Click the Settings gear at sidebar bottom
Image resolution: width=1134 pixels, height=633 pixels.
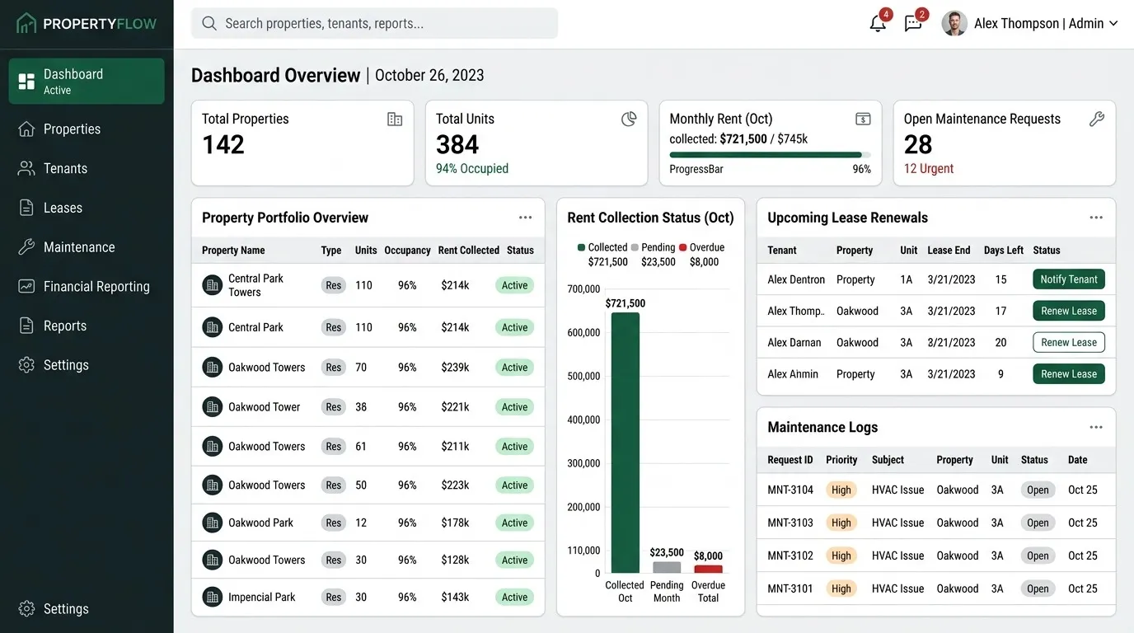pos(26,609)
